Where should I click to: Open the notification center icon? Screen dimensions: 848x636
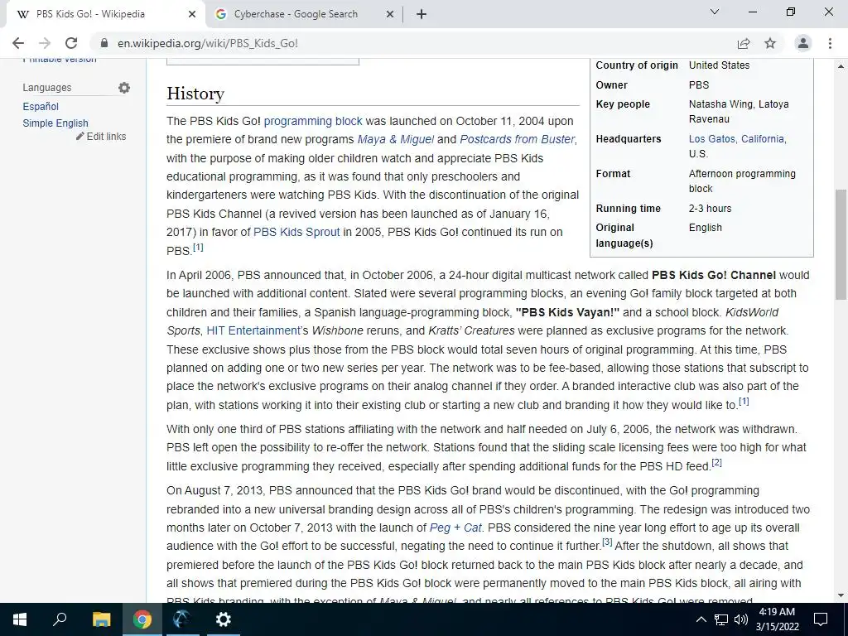coord(821,619)
